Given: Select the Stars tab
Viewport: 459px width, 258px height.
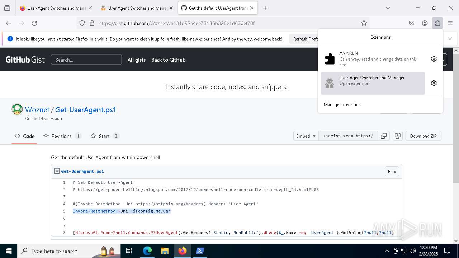Looking at the screenshot, I should pyautogui.click(x=105, y=136).
